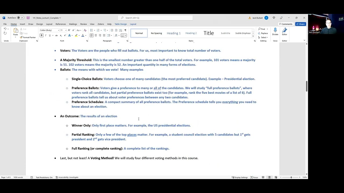
Task: Increase font size with grow font icon
Action: tap(69, 30)
